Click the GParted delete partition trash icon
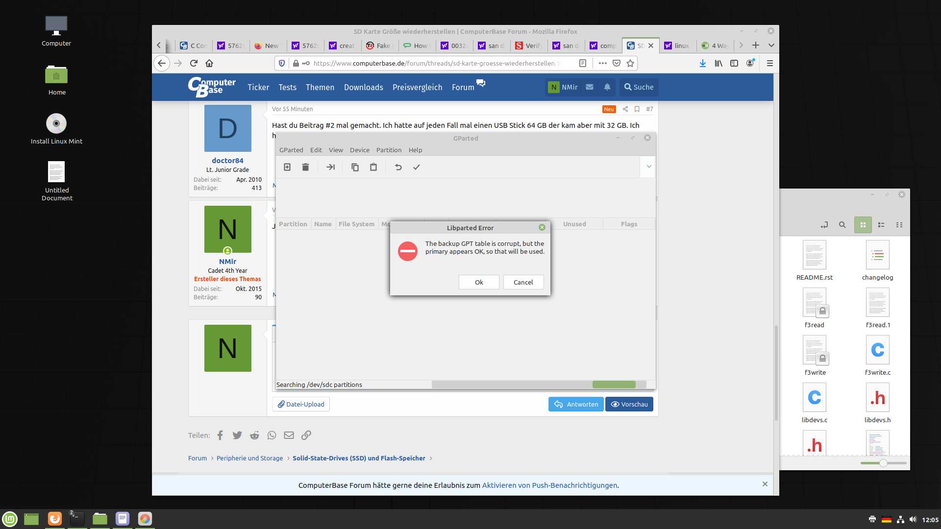 [x=305, y=167]
